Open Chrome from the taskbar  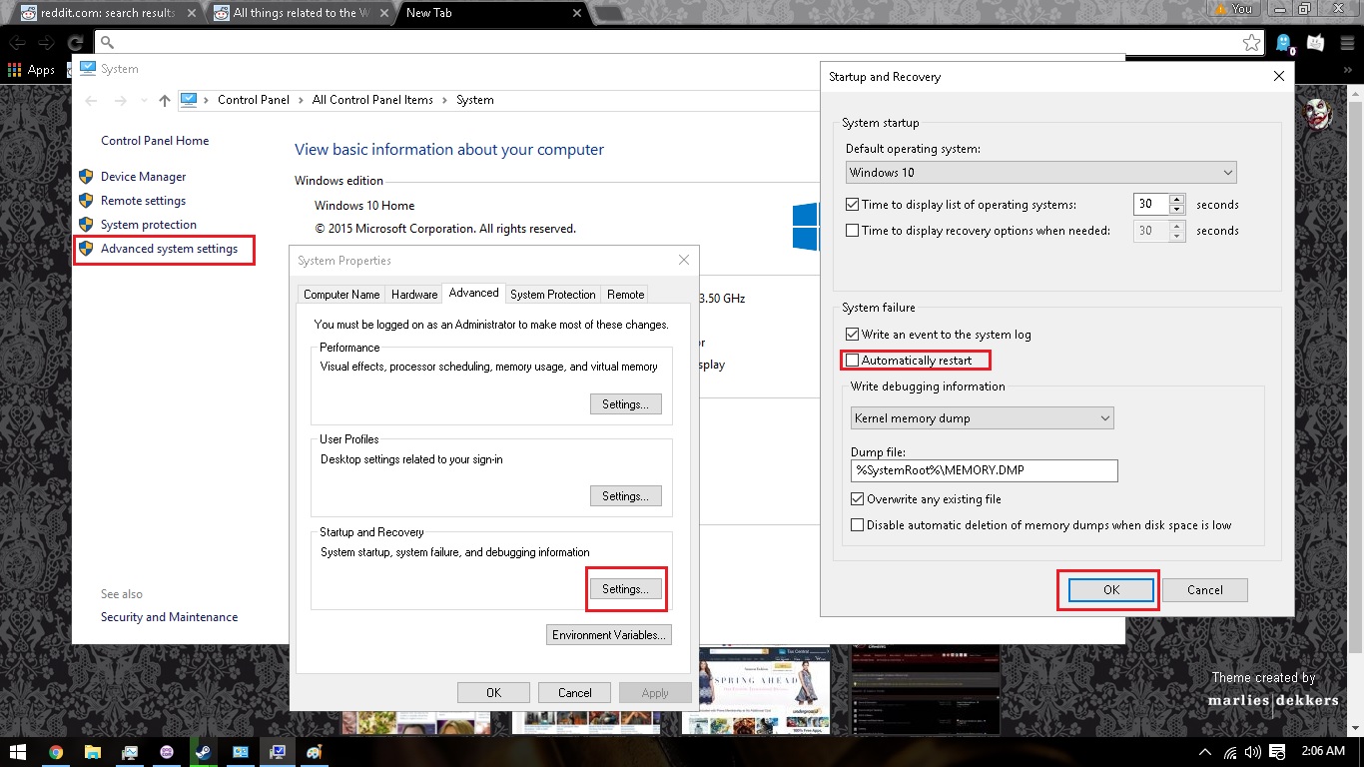[56, 752]
